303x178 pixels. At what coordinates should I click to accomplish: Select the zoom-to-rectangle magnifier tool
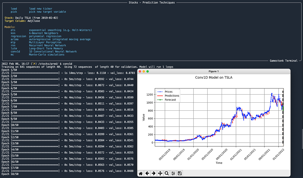(x=167, y=173)
